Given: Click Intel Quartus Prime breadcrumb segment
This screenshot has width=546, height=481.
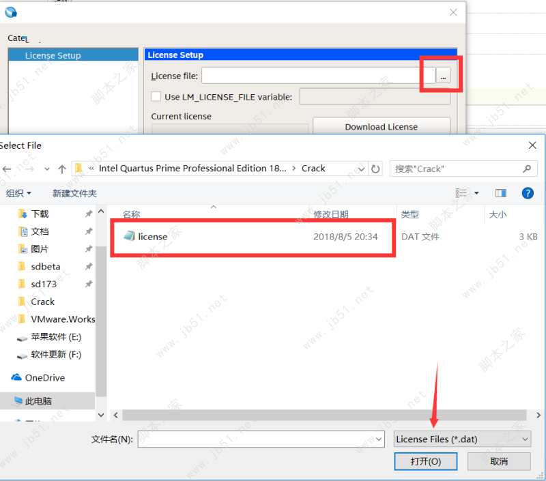Looking at the screenshot, I should click(x=192, y=169).
